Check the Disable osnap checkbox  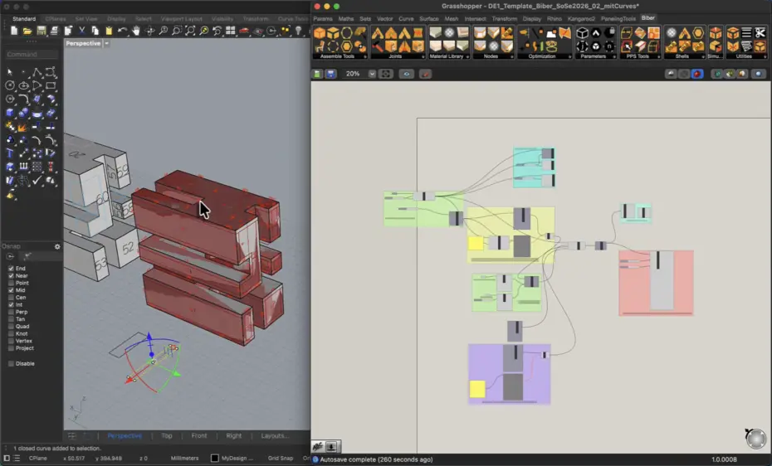click(x=11, y=364)
